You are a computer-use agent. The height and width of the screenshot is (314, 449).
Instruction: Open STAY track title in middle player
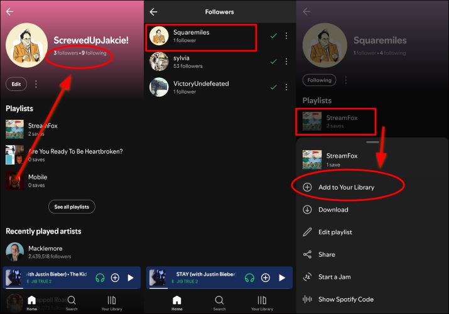[206, 274]
